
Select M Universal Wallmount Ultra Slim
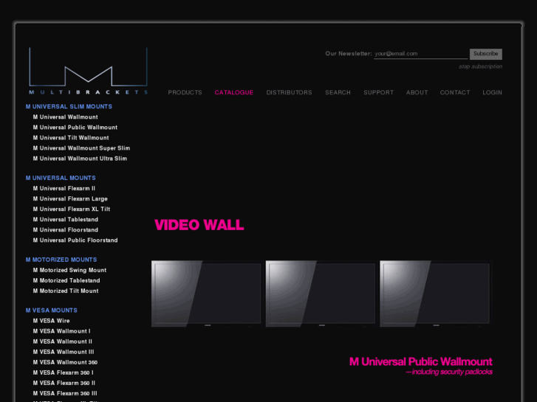coord(80,159)
